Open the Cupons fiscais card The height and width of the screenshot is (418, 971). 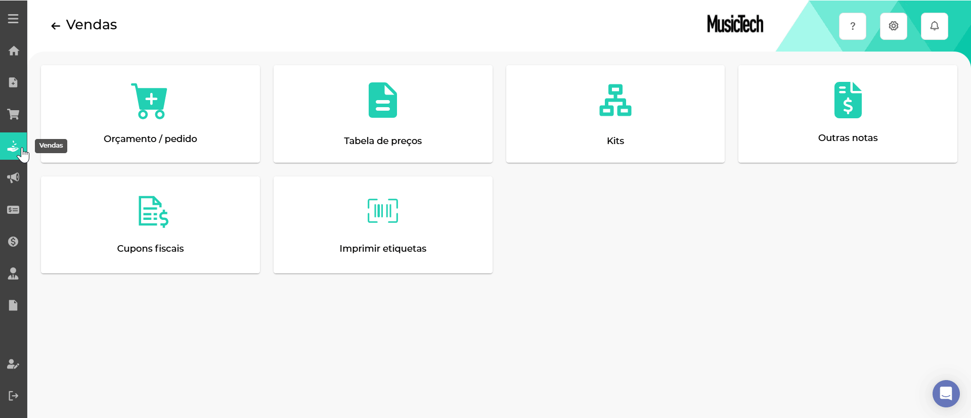[x=150, y=225]
